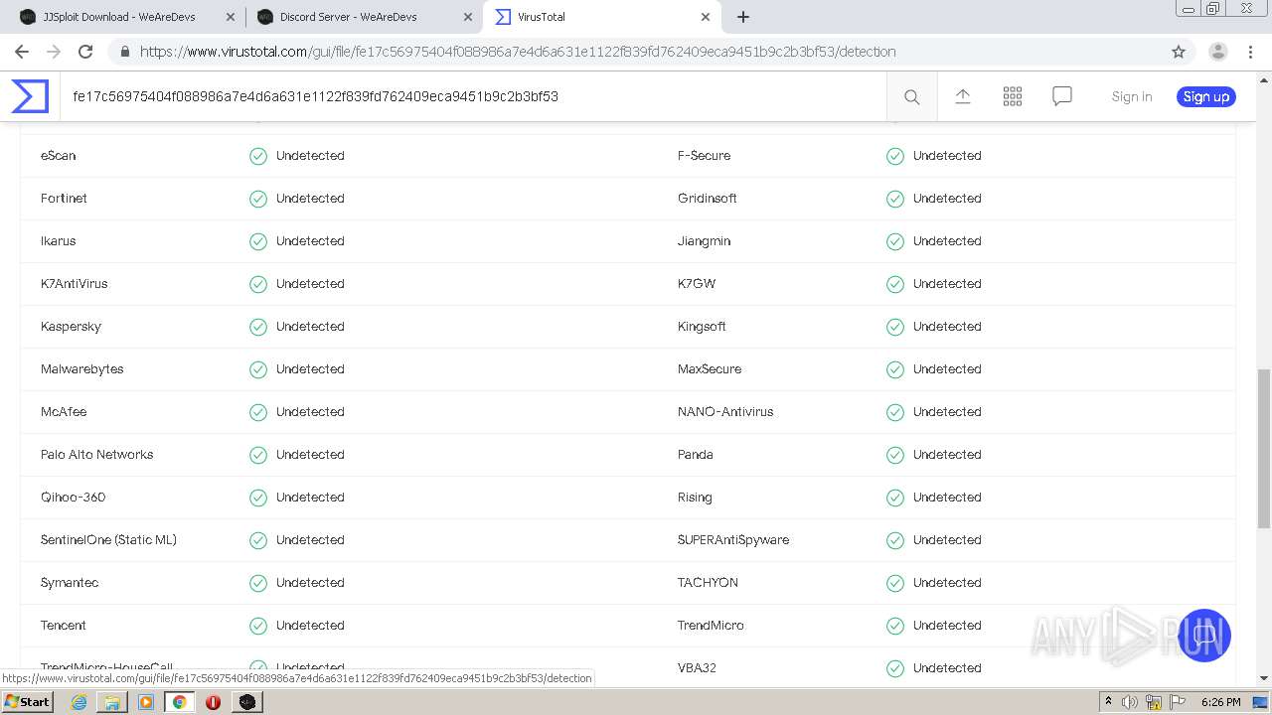Screen dimensions: 1272x715
Task: Click the Sign up button
Action: 1206,96
